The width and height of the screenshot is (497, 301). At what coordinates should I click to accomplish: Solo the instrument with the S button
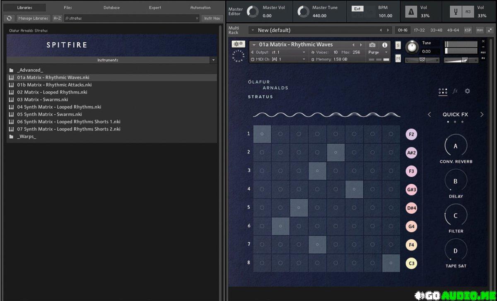(398, 45)
